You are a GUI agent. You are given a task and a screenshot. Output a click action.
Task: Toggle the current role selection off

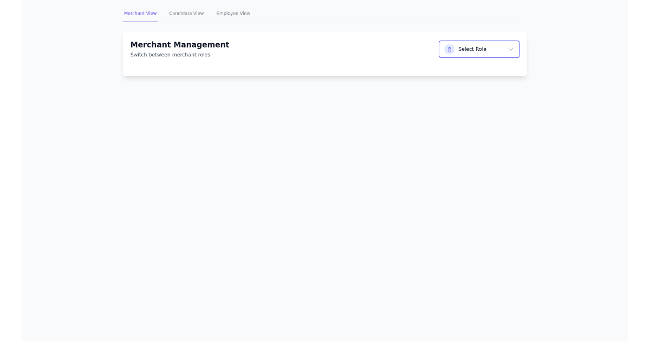point(479,49)
